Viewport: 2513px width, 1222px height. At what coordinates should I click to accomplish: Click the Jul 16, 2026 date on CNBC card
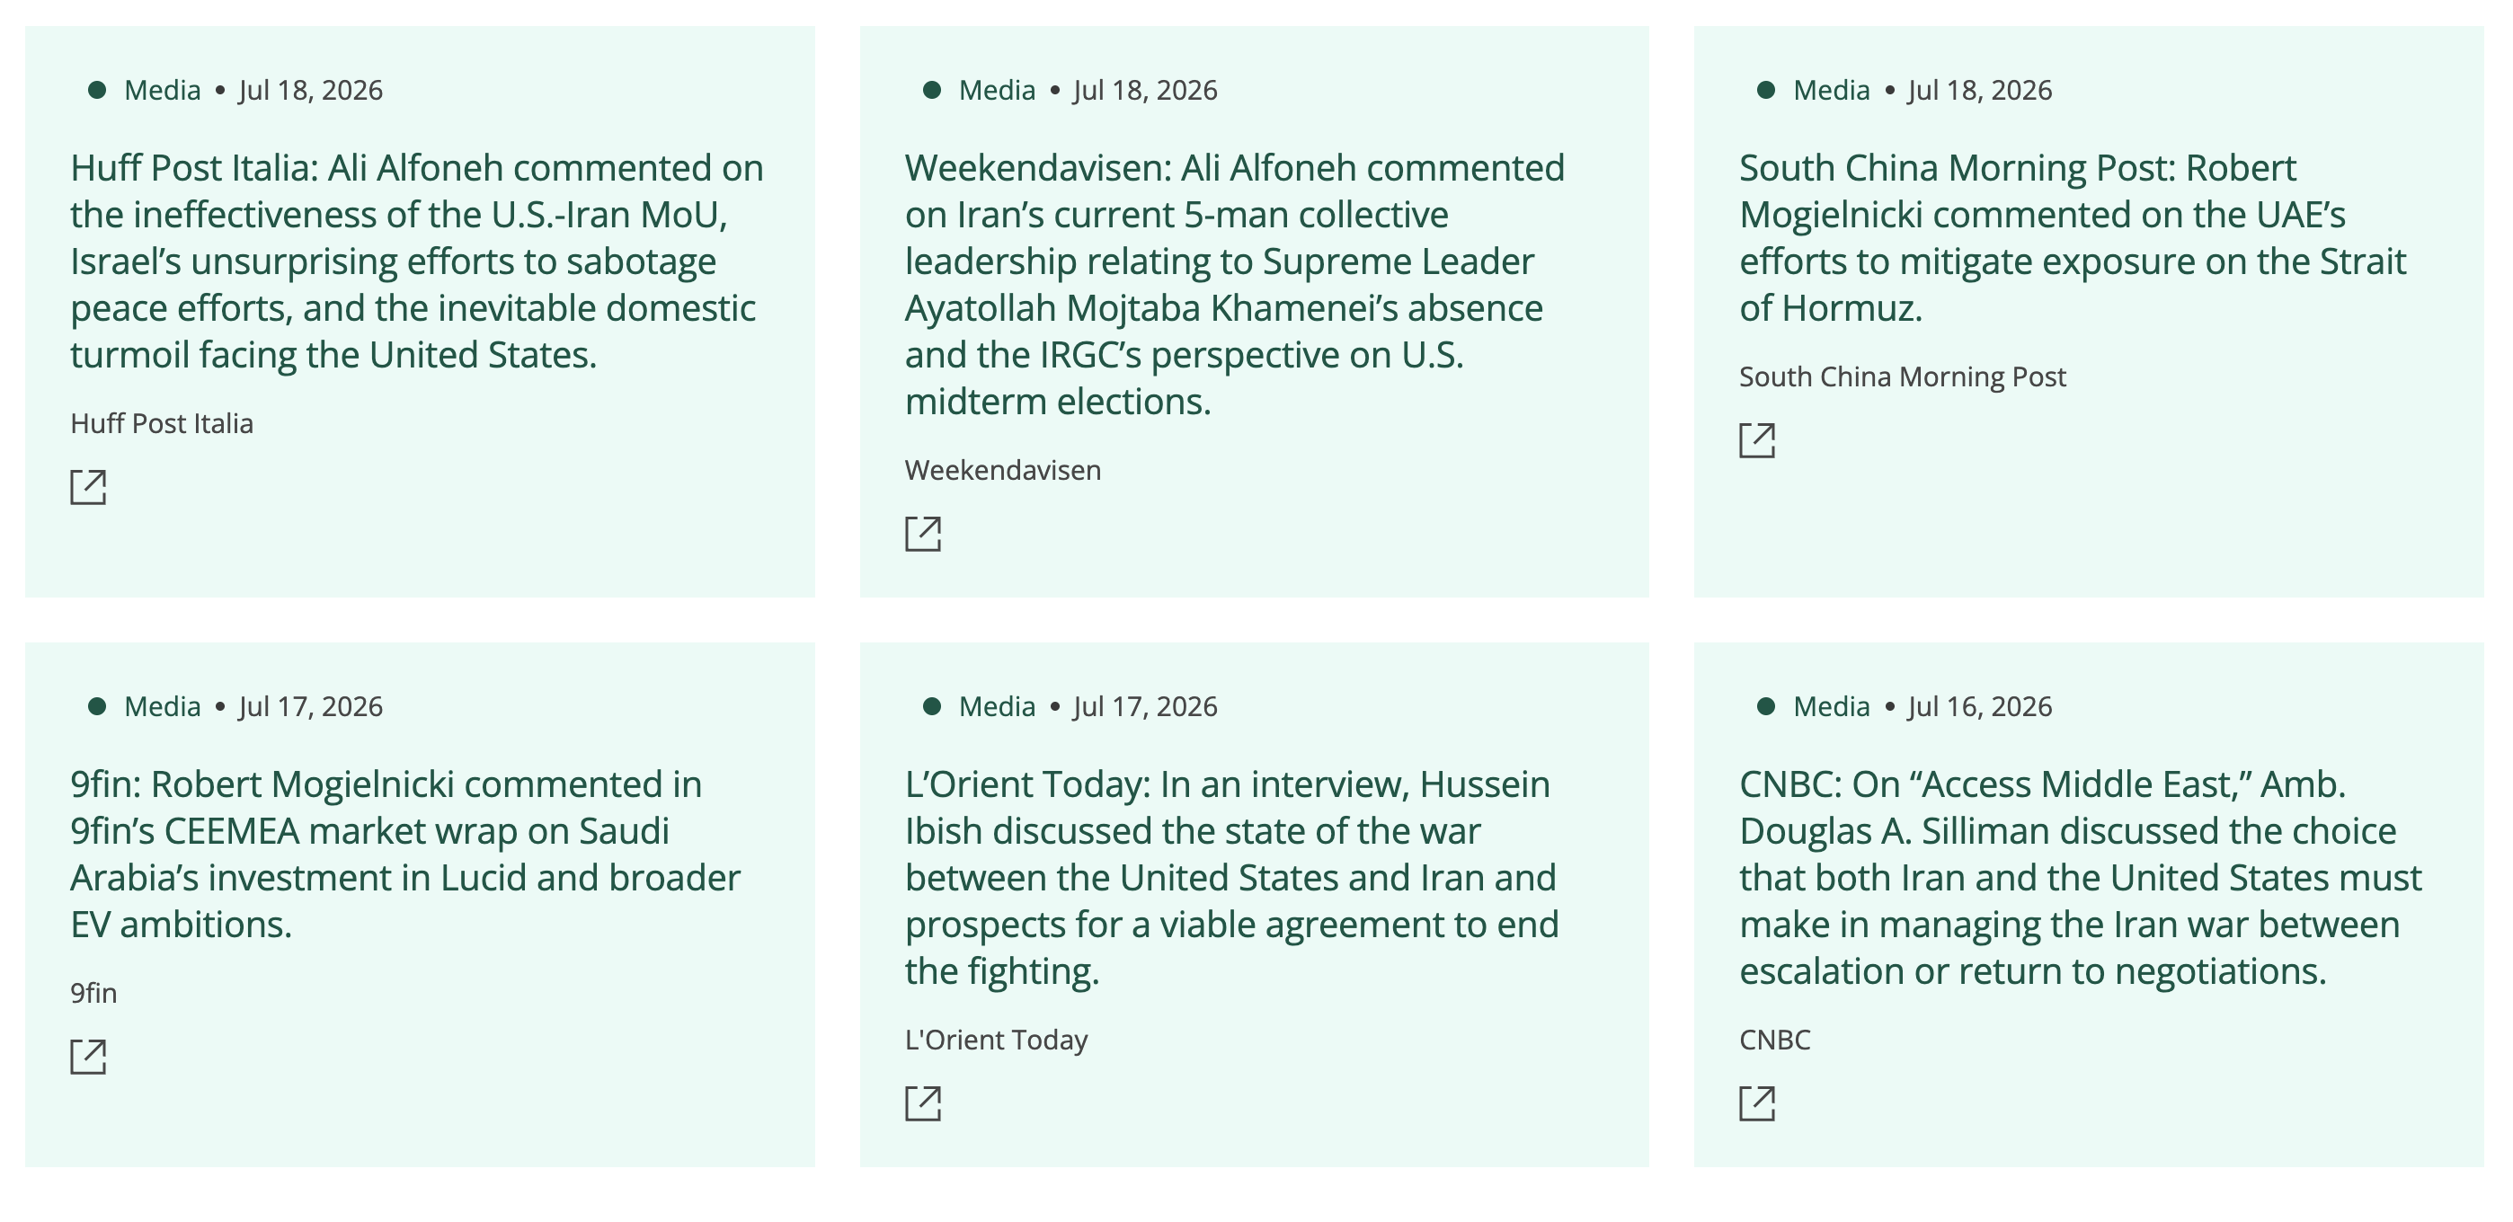tap(1979, 706)
